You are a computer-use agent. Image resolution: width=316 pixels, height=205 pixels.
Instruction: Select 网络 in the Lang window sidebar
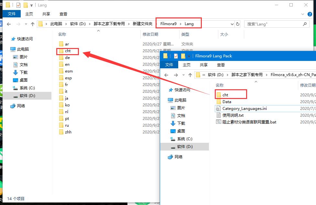[18, 106]
